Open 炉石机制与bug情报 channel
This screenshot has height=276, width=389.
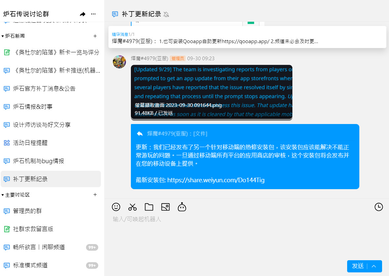point(51,161)
